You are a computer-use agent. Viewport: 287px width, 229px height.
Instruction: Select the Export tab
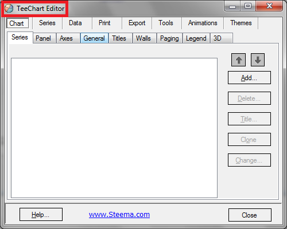coord(137,23)
